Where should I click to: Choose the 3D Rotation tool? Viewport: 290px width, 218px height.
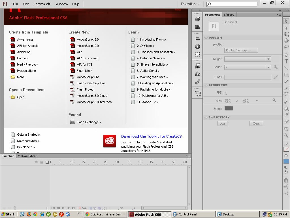(286, 40)
